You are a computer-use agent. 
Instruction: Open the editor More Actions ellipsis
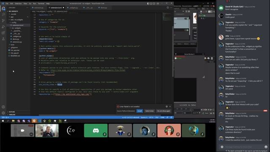[x=171, y=8]
